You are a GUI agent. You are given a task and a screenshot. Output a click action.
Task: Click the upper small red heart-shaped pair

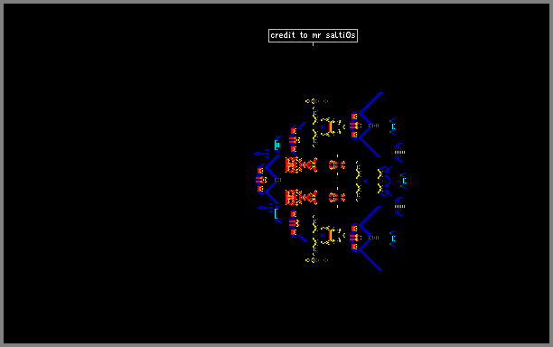tap(337, 164)
